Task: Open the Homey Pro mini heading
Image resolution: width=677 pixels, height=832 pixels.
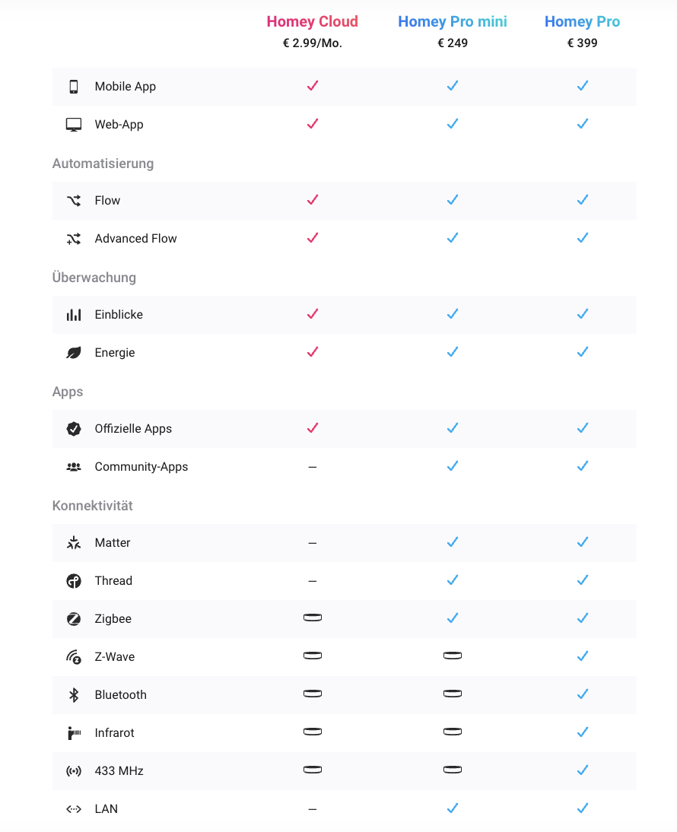Action: click(x=452, y=22)
